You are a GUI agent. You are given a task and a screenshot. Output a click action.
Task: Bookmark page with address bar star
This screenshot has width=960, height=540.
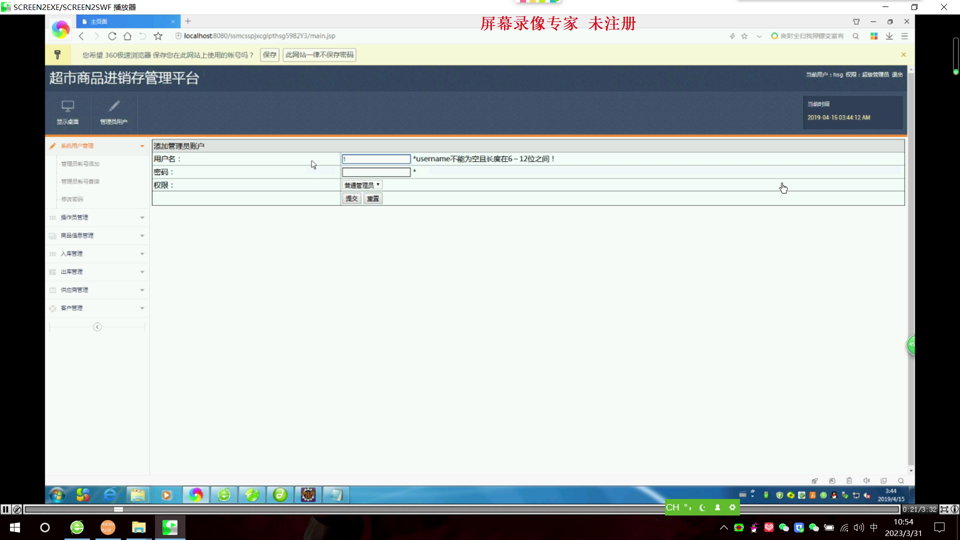tap(744, 36)
